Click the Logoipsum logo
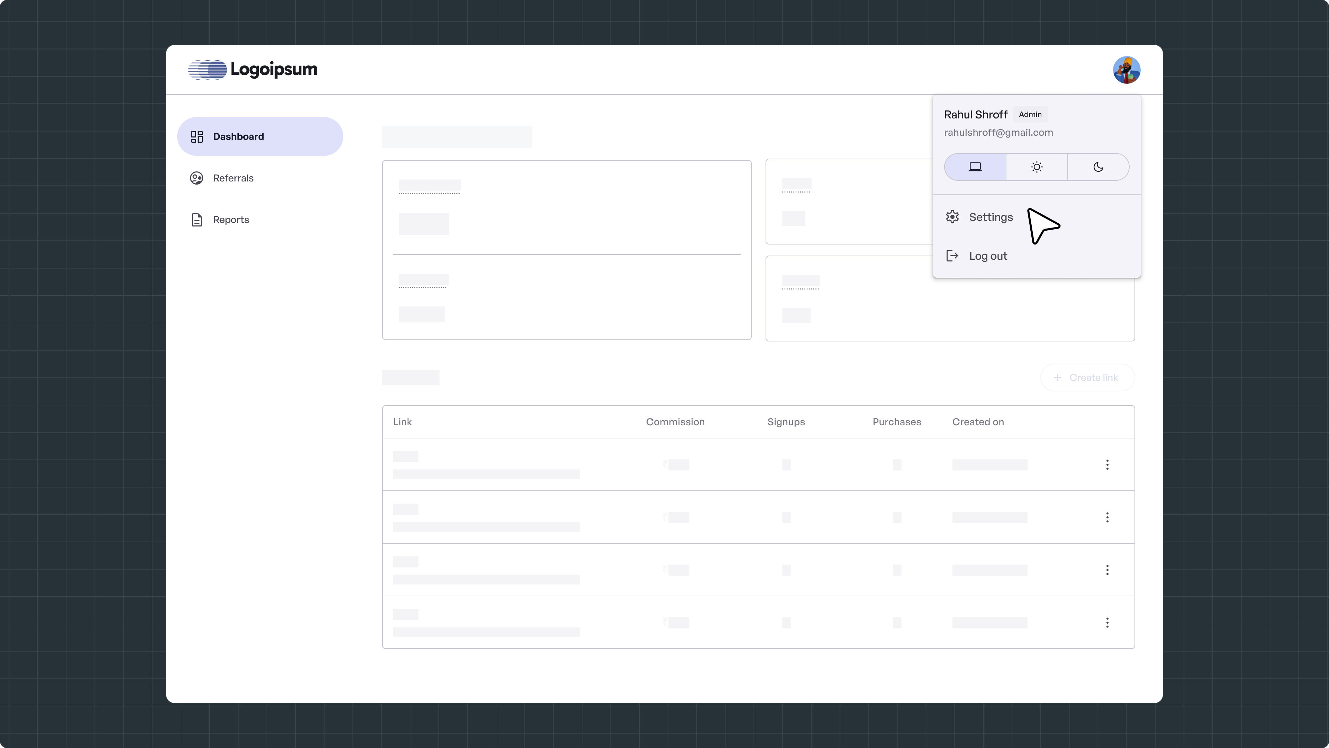The image size is (1329, 748). (253, 70)
